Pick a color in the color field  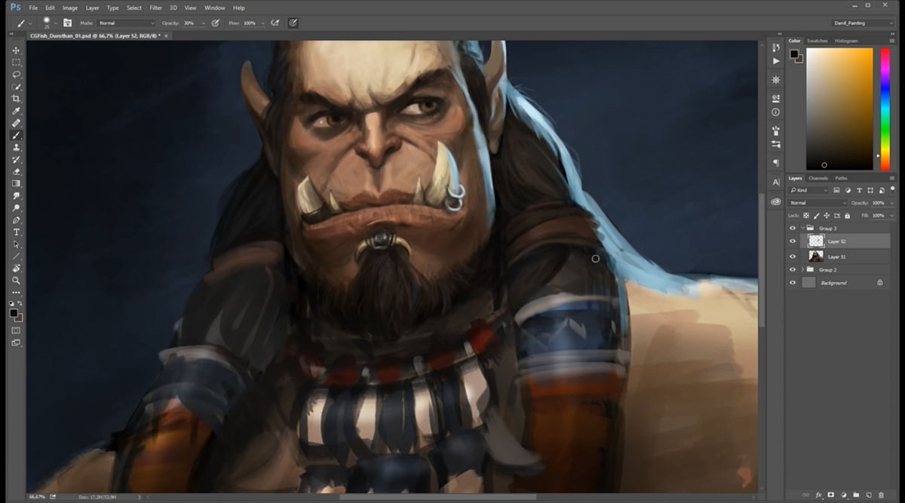coord(839,109)
